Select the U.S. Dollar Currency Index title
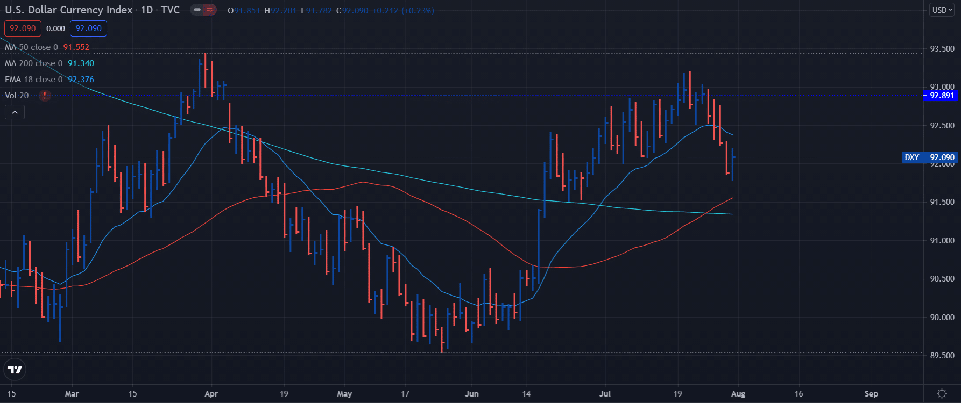Image resolution: width=961 pixels, height=403 pixels. pyautogui.click(x=69, y=10)
